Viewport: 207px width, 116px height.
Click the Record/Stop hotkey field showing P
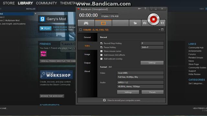coord(152,43)
